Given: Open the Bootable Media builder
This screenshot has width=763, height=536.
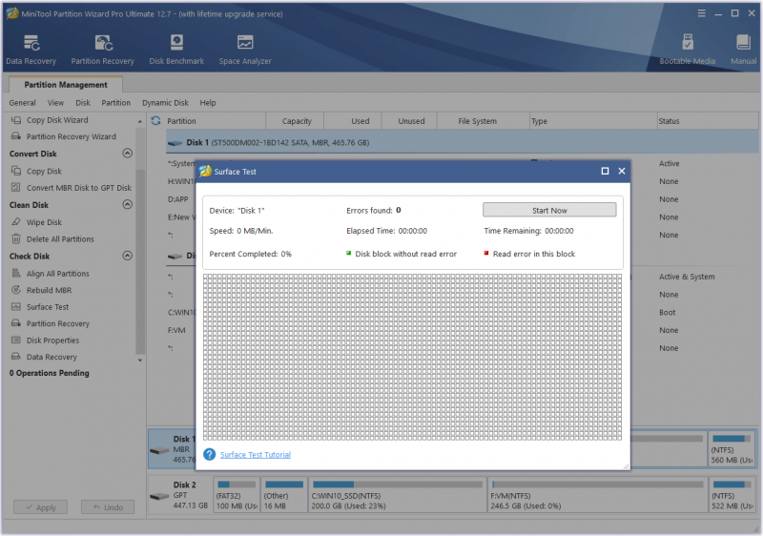Looking at the screenshot, I should 688,50.
